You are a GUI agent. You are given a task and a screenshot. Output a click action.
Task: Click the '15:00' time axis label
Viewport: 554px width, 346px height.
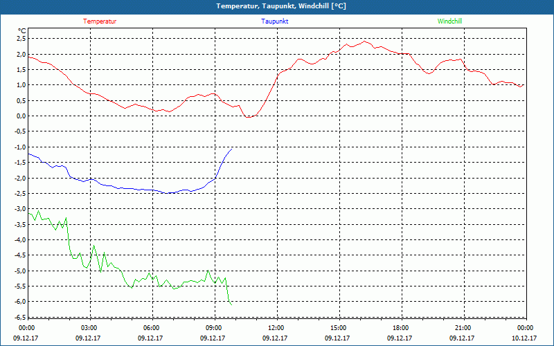click(339, 328)
